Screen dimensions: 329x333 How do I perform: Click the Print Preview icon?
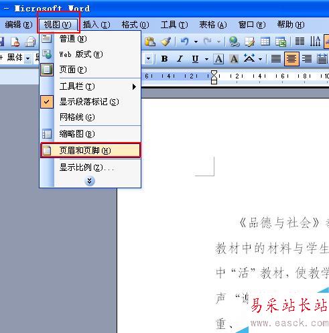tap(30, 42)
